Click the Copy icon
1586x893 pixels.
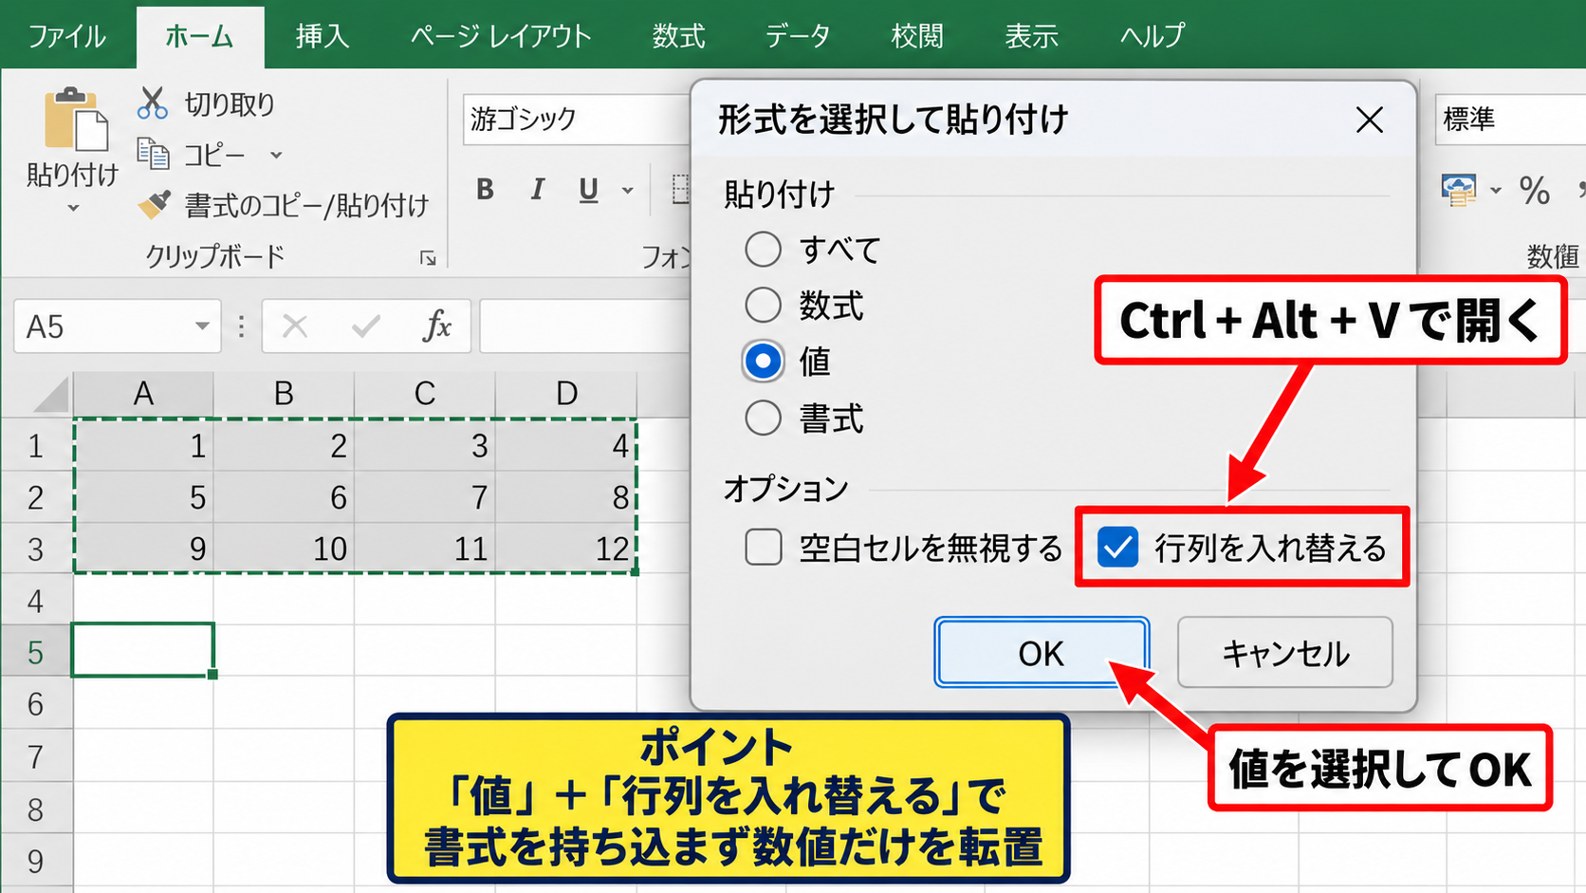[x=153, y=153]
